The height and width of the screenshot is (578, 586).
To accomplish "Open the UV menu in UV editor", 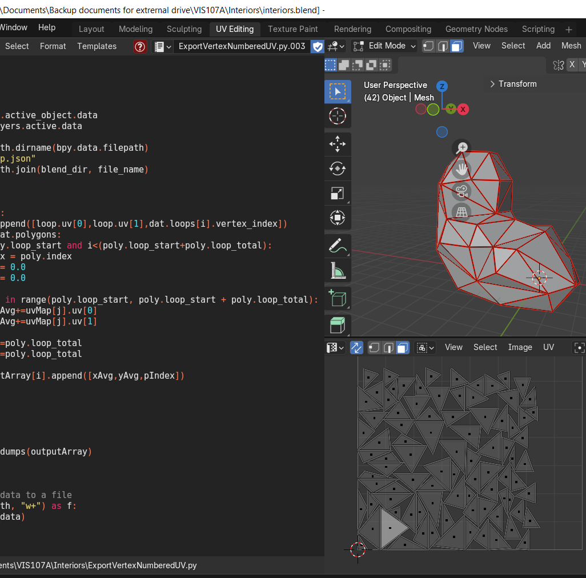I will 548,347.
